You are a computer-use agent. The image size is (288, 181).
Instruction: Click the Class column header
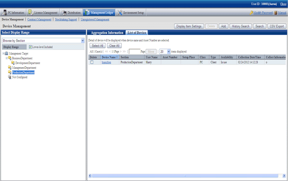point(204,57)
